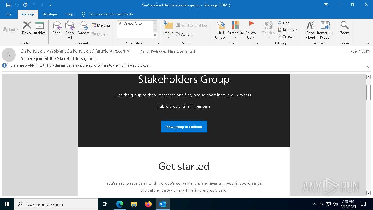This screenshot has width=373, height=210.
Task: Select the Message ribbon tab
Action: point(28,14)
